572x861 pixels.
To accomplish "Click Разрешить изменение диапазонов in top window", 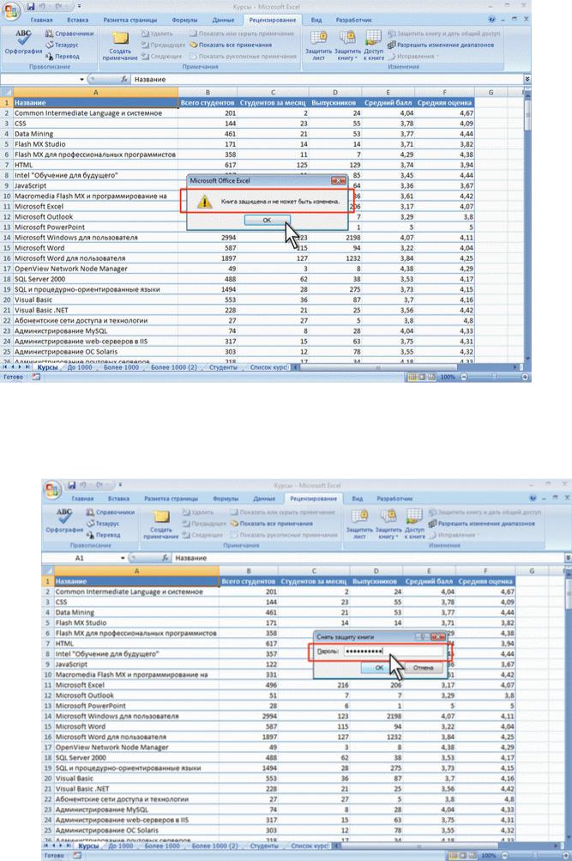I will click(x=441, y=45).
